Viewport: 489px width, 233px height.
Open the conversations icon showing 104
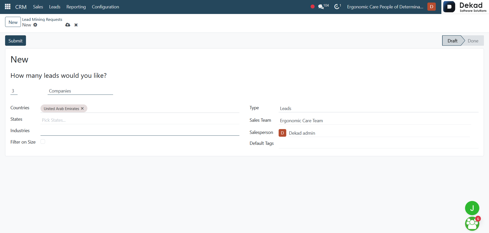[323, 6]
